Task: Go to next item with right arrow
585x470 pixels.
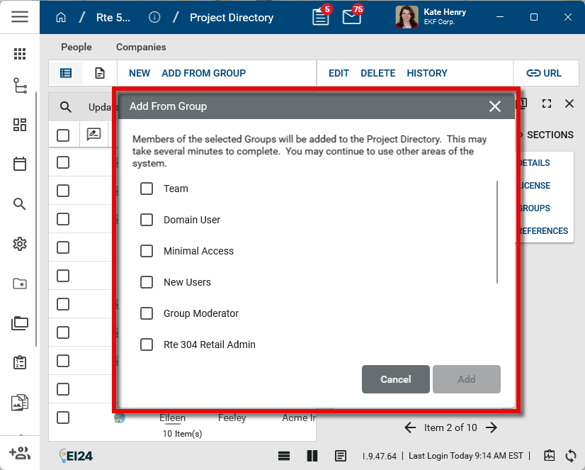Action: click(x=492, y=427)
